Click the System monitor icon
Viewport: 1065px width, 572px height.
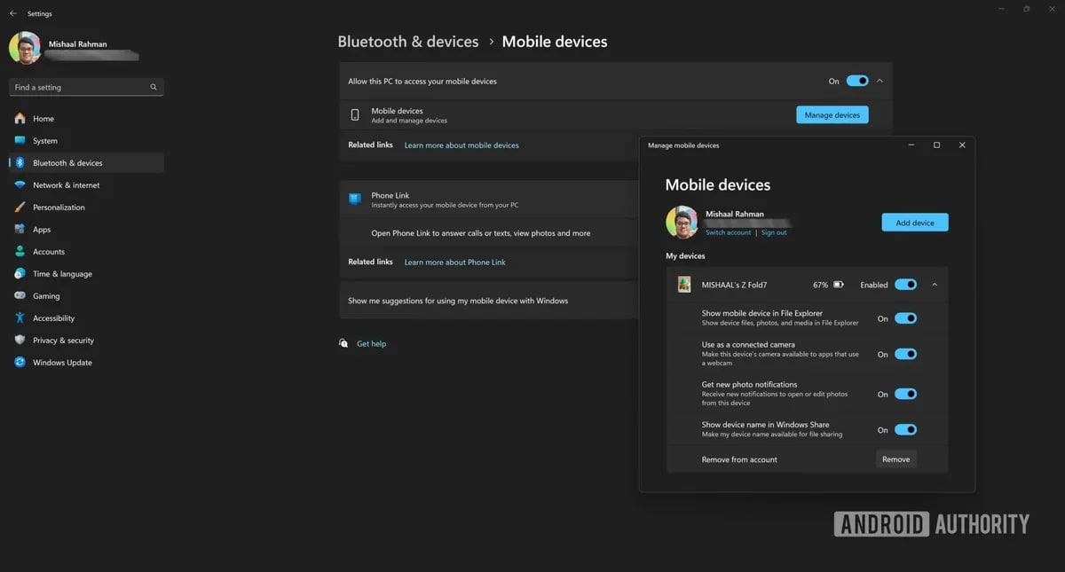[x=20, y=141]
